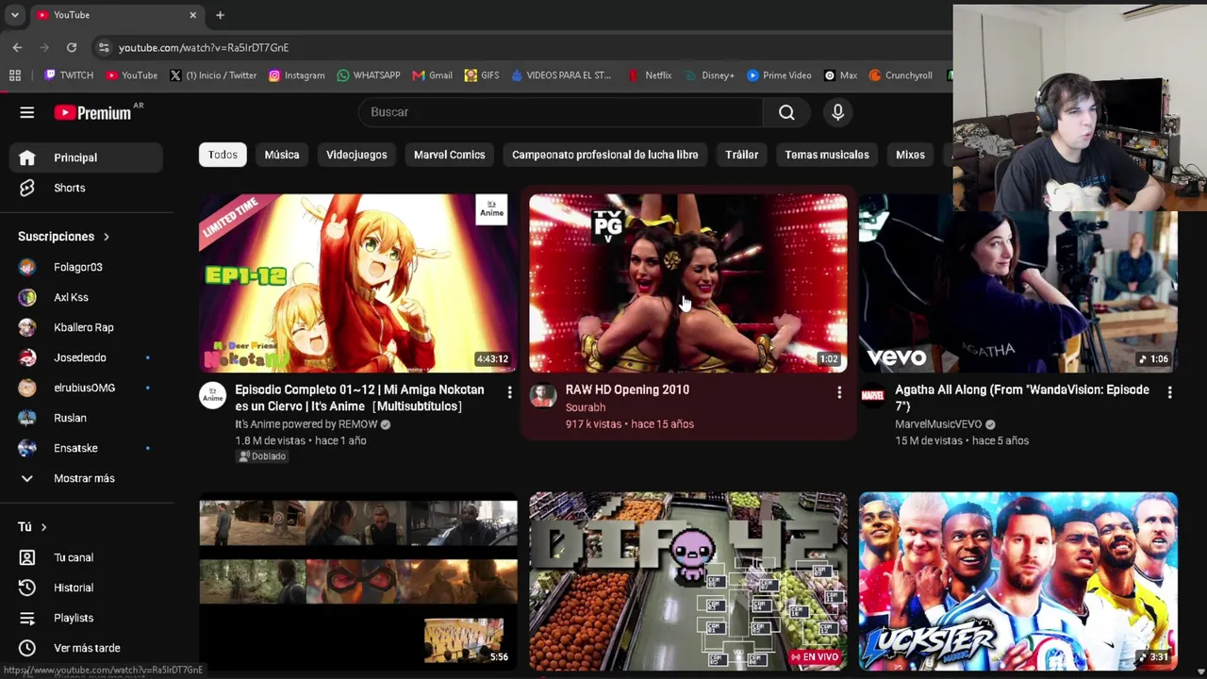
Task: View site information icon in address bar
Action: (x=103, y=47)
